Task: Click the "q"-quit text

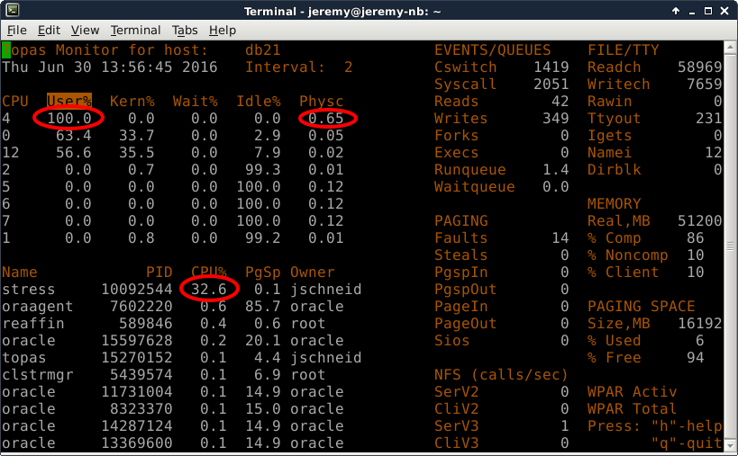Action: point(687,443)
